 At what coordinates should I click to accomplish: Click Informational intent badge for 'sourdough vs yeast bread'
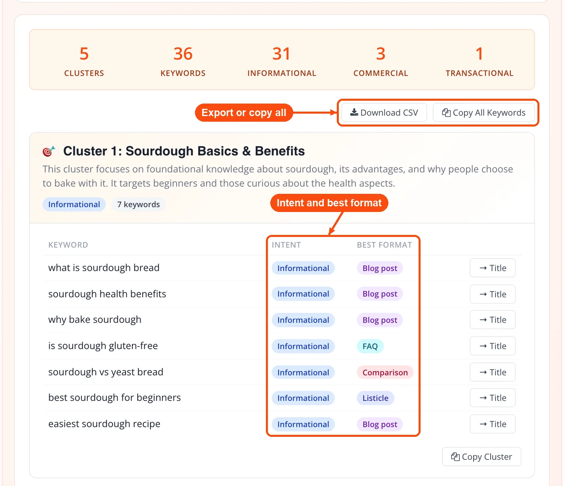pos(303,372)
